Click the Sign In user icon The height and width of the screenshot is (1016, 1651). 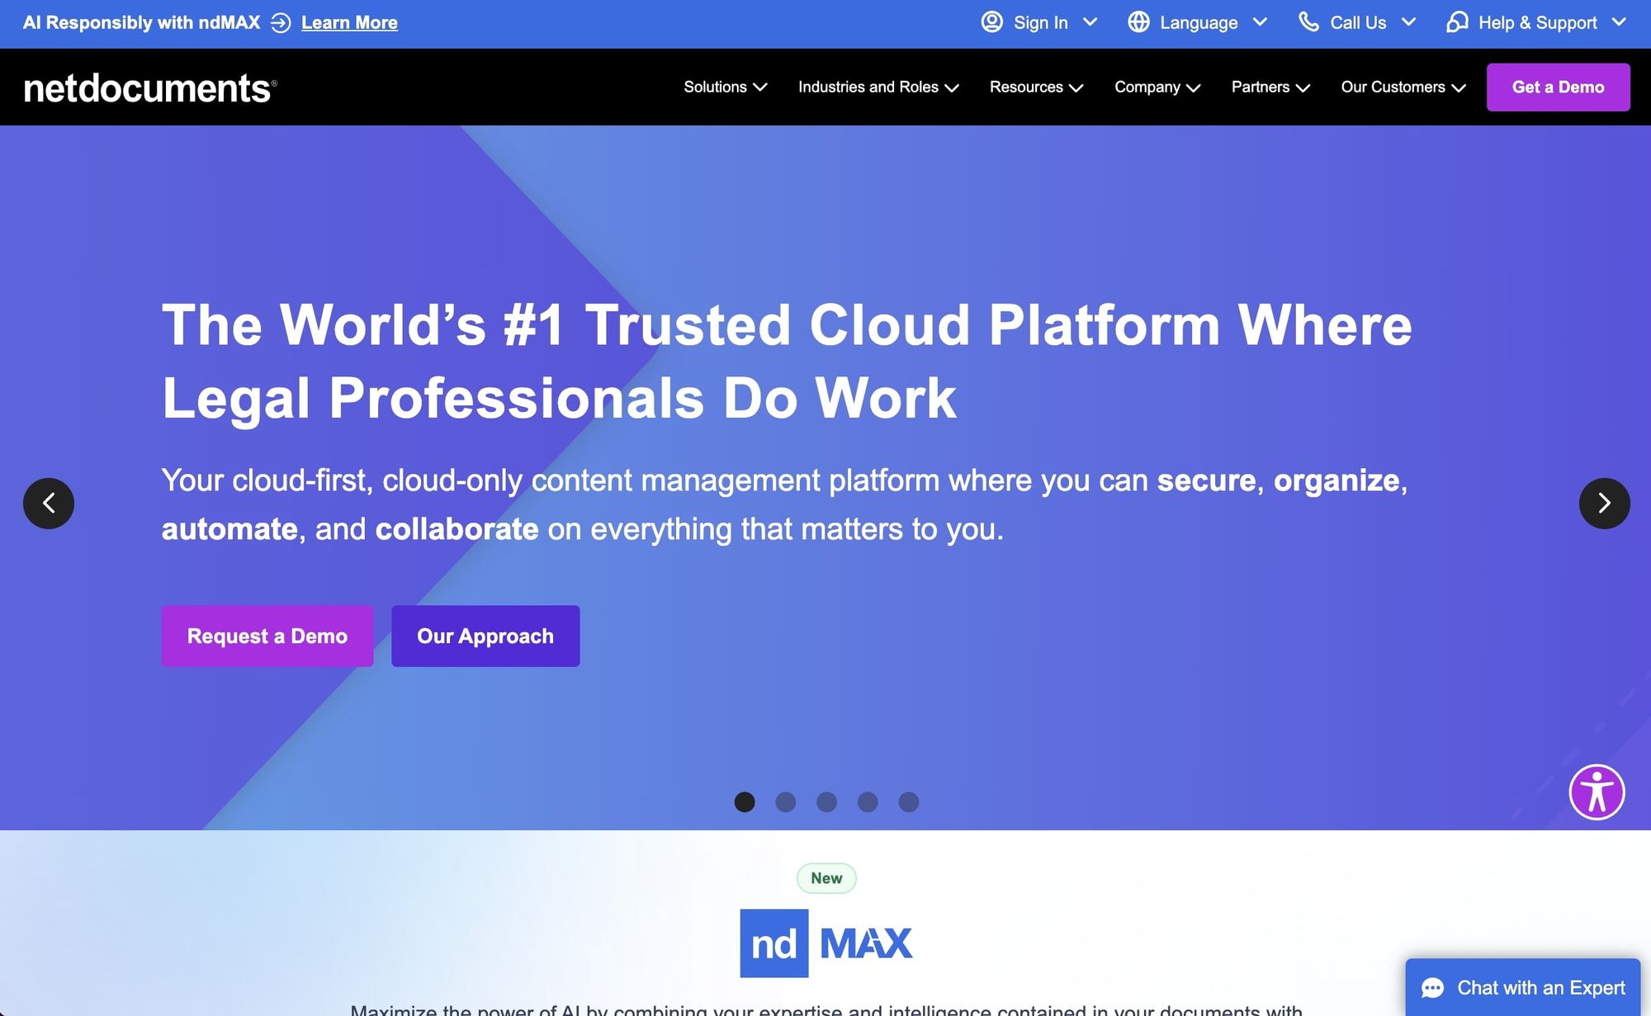991,22
